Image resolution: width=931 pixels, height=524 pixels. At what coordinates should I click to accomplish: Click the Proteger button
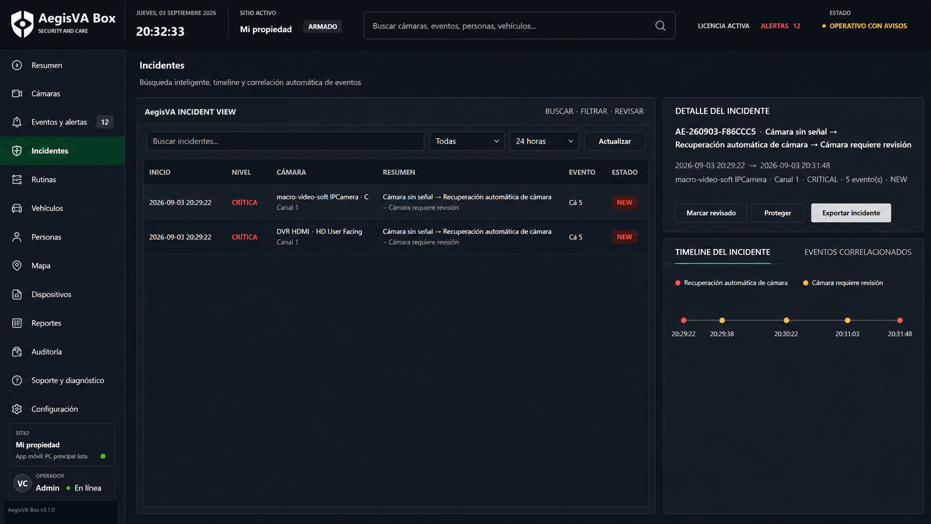pyautogui.click(x=777, y=213)
